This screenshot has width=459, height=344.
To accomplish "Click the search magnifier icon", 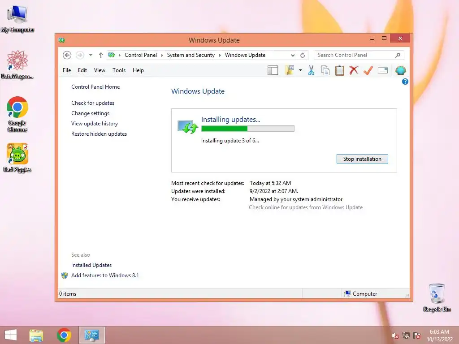I will tap(398, 55).
